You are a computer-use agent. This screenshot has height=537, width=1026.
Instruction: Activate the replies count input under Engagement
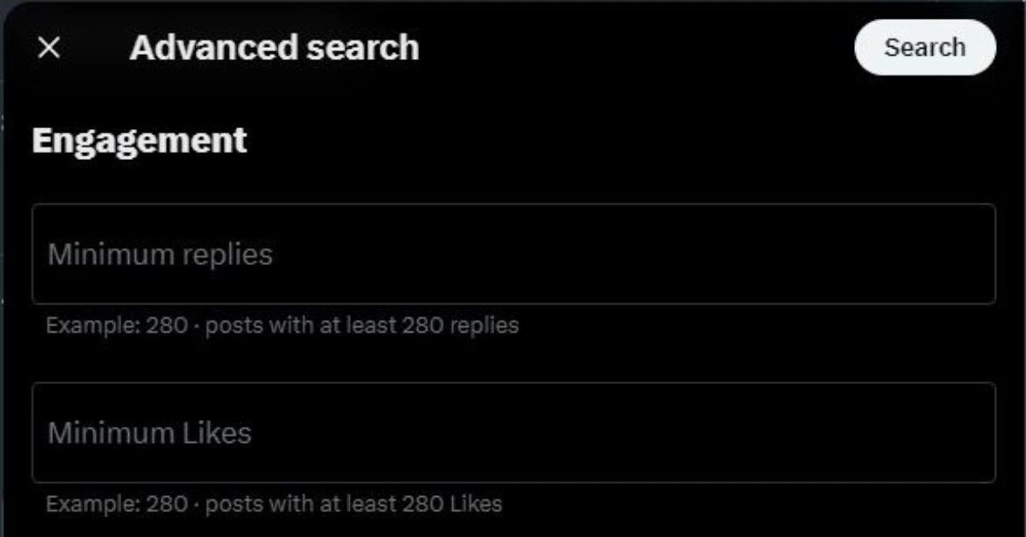point(513,254)
